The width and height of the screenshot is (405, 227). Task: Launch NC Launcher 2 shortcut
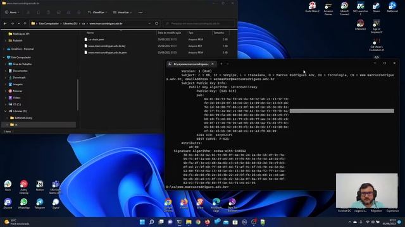[x=360, y=8]
